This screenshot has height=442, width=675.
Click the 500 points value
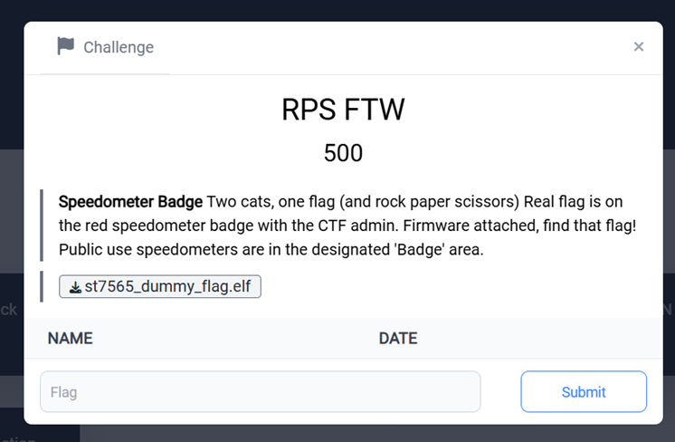[343, 153]
